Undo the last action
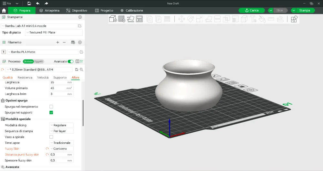The image size is (323, 171). 38,3
